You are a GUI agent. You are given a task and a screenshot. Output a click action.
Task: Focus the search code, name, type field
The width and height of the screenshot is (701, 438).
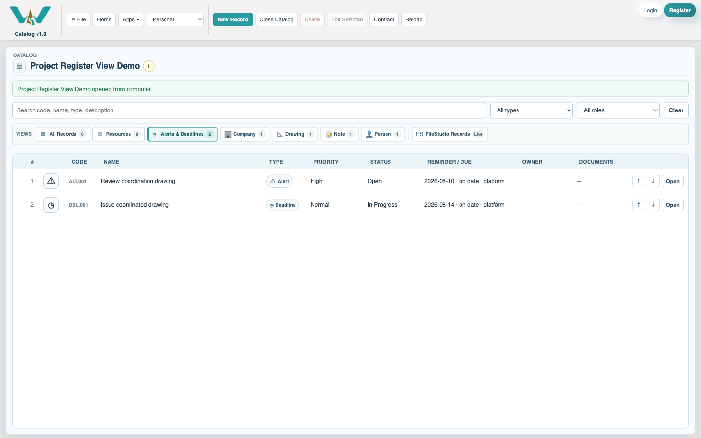(249, 110)
